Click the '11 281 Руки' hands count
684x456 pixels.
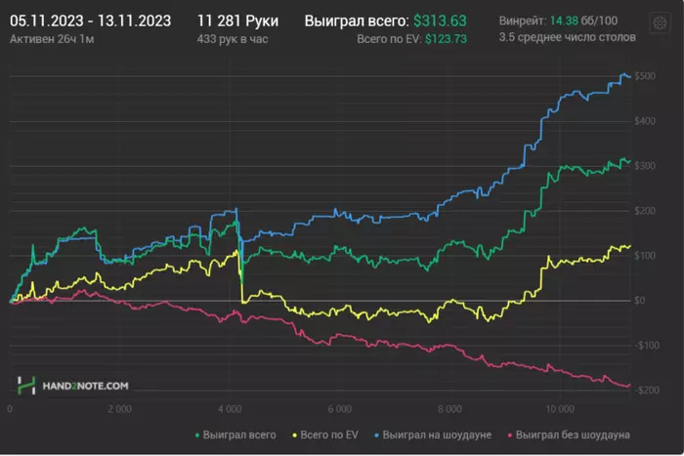[237, 21]
